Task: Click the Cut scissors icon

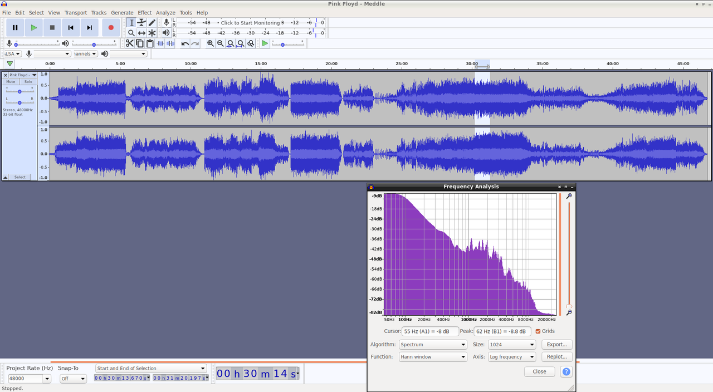Action: coord(130,43)
